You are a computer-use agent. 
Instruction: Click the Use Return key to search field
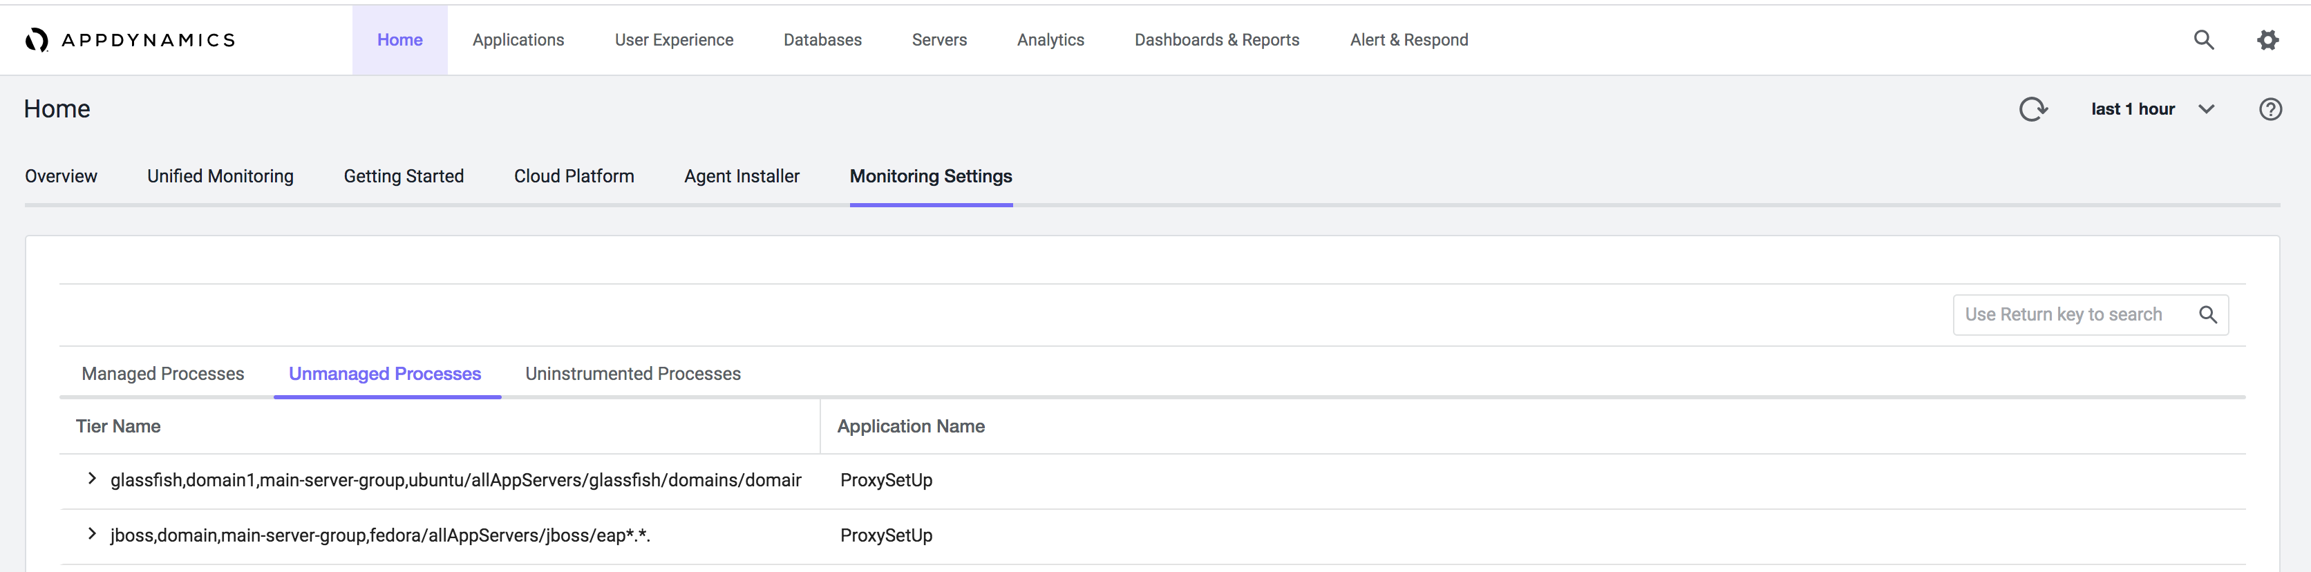(x=2091, y=315)
